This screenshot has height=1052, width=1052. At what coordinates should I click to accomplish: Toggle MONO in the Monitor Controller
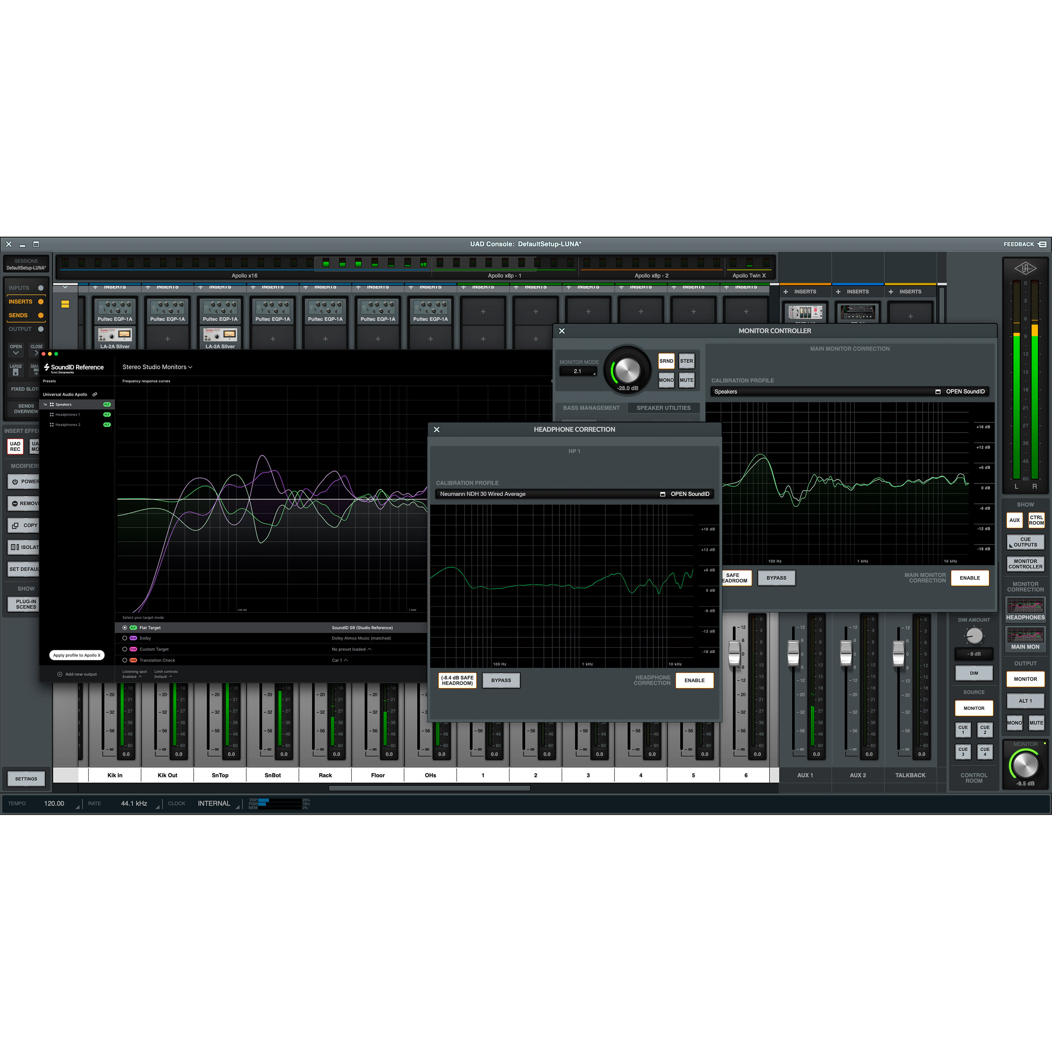[x=666, y=380]
